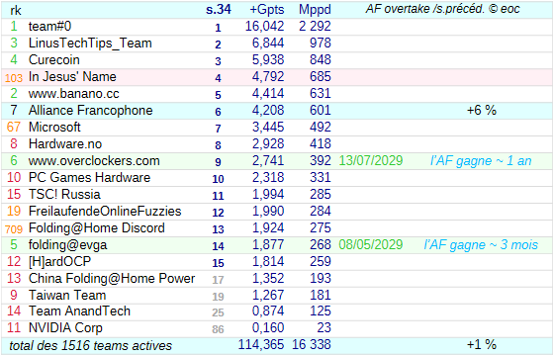Select the team#0 team name

click(49, 26)
